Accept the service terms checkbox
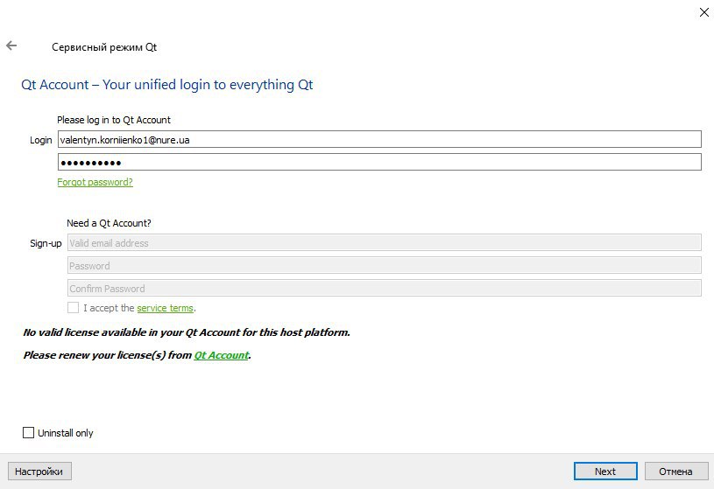 click(73, 308)
